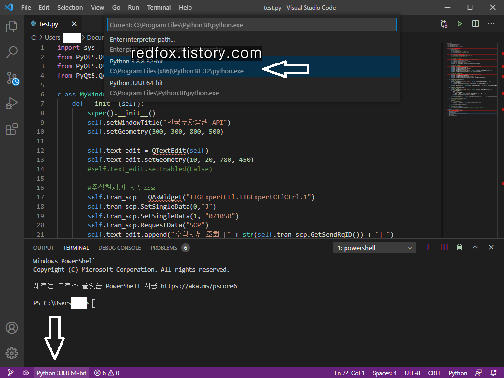Open https://aka.ms/pscore6 link in terminal
Image resolution: width=504 pixels, height=378 pixels.
(199, 286)
